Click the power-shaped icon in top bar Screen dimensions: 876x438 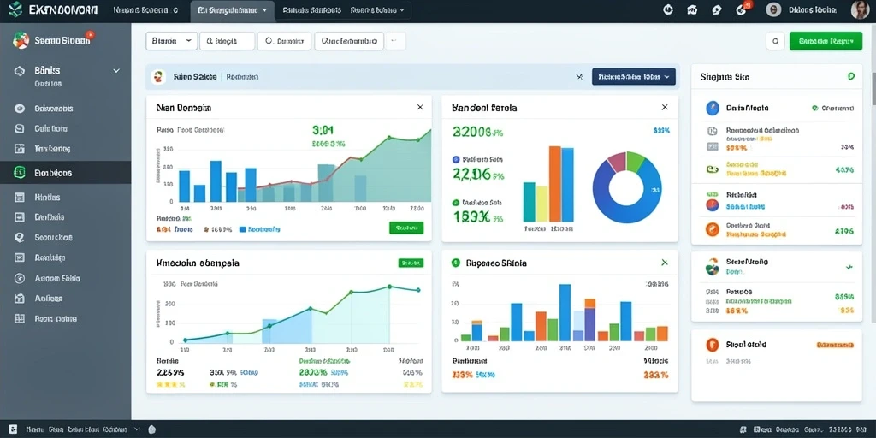(667, 9)
